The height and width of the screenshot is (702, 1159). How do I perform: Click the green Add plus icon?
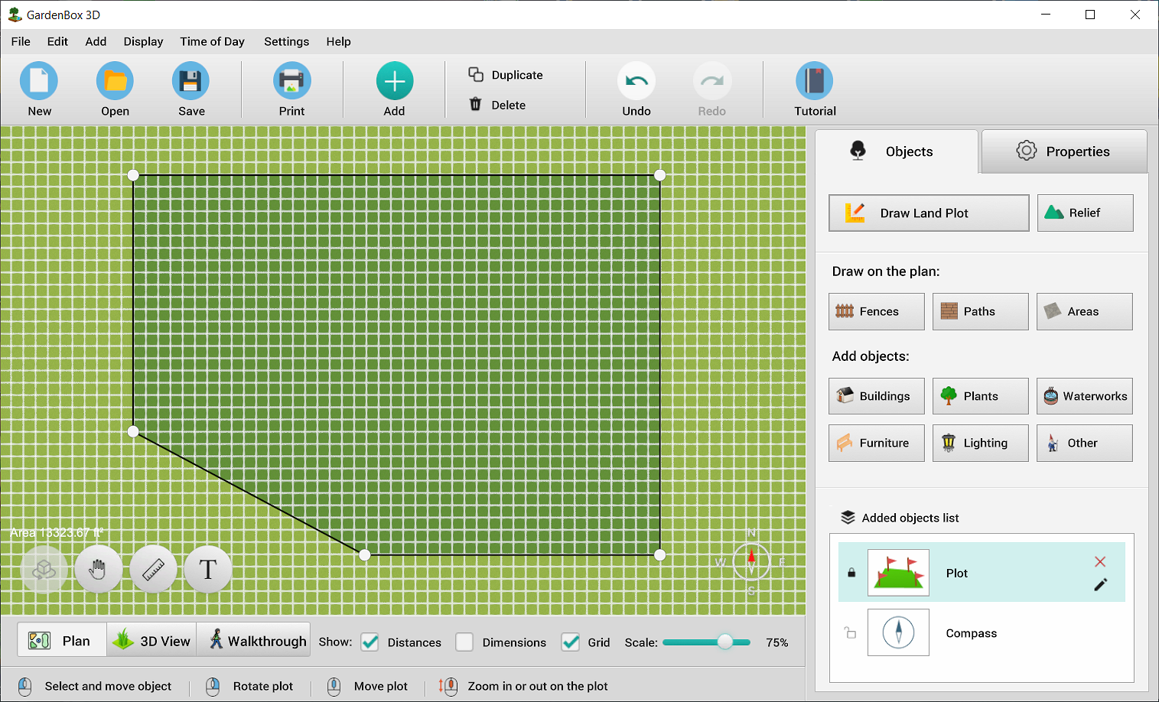tap(394, 82)
